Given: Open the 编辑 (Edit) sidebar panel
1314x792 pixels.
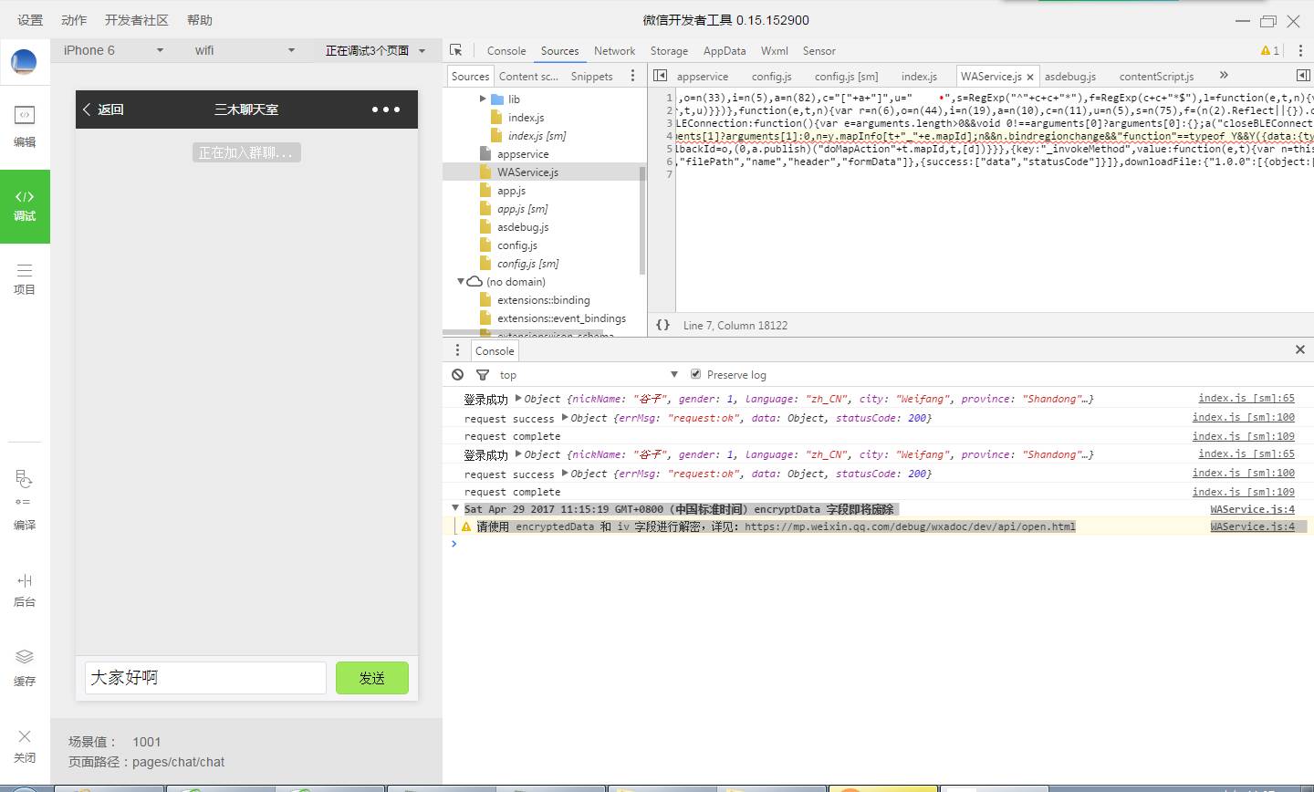Looking at the screenshot, I should point(25,126).
